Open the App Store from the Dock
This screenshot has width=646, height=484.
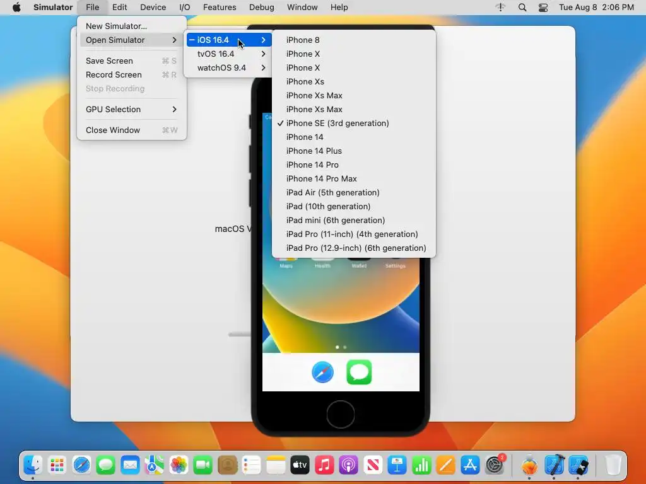(470, 465)
